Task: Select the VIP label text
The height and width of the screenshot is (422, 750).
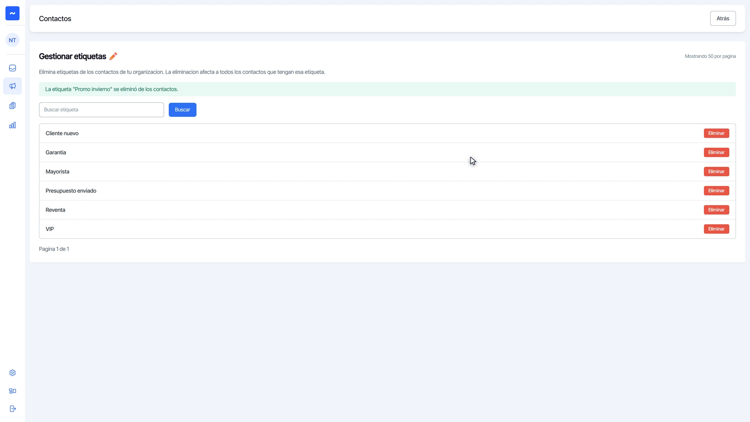Action: [50, 229]
